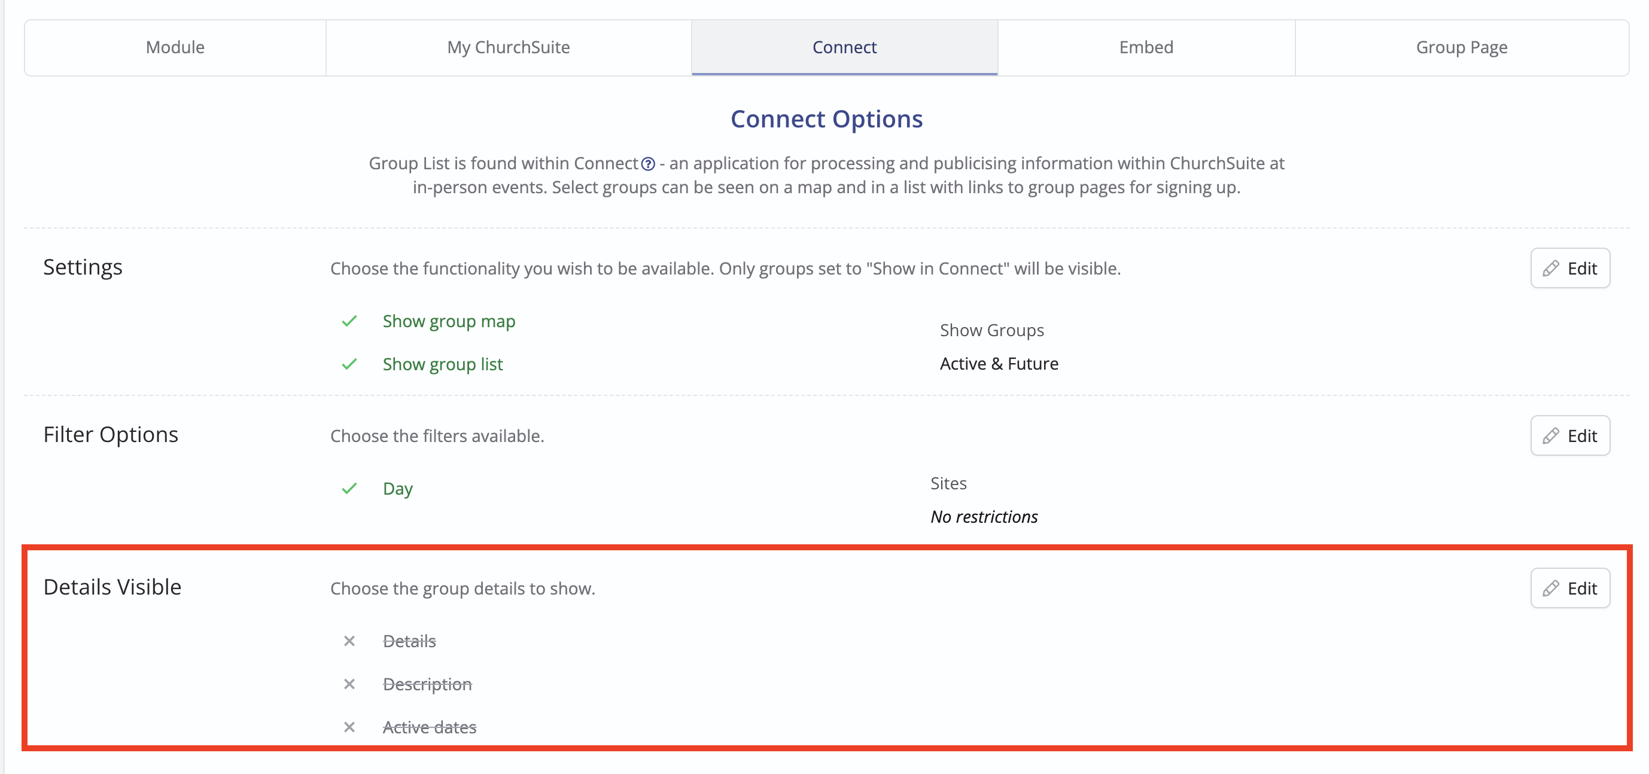Click the struck-through Description label
Image resolution: width=1649 pixels, height=774 pixels.
pos(427,684)
